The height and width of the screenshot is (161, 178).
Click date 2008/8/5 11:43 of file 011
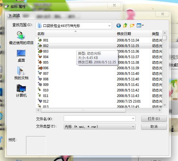128,96
